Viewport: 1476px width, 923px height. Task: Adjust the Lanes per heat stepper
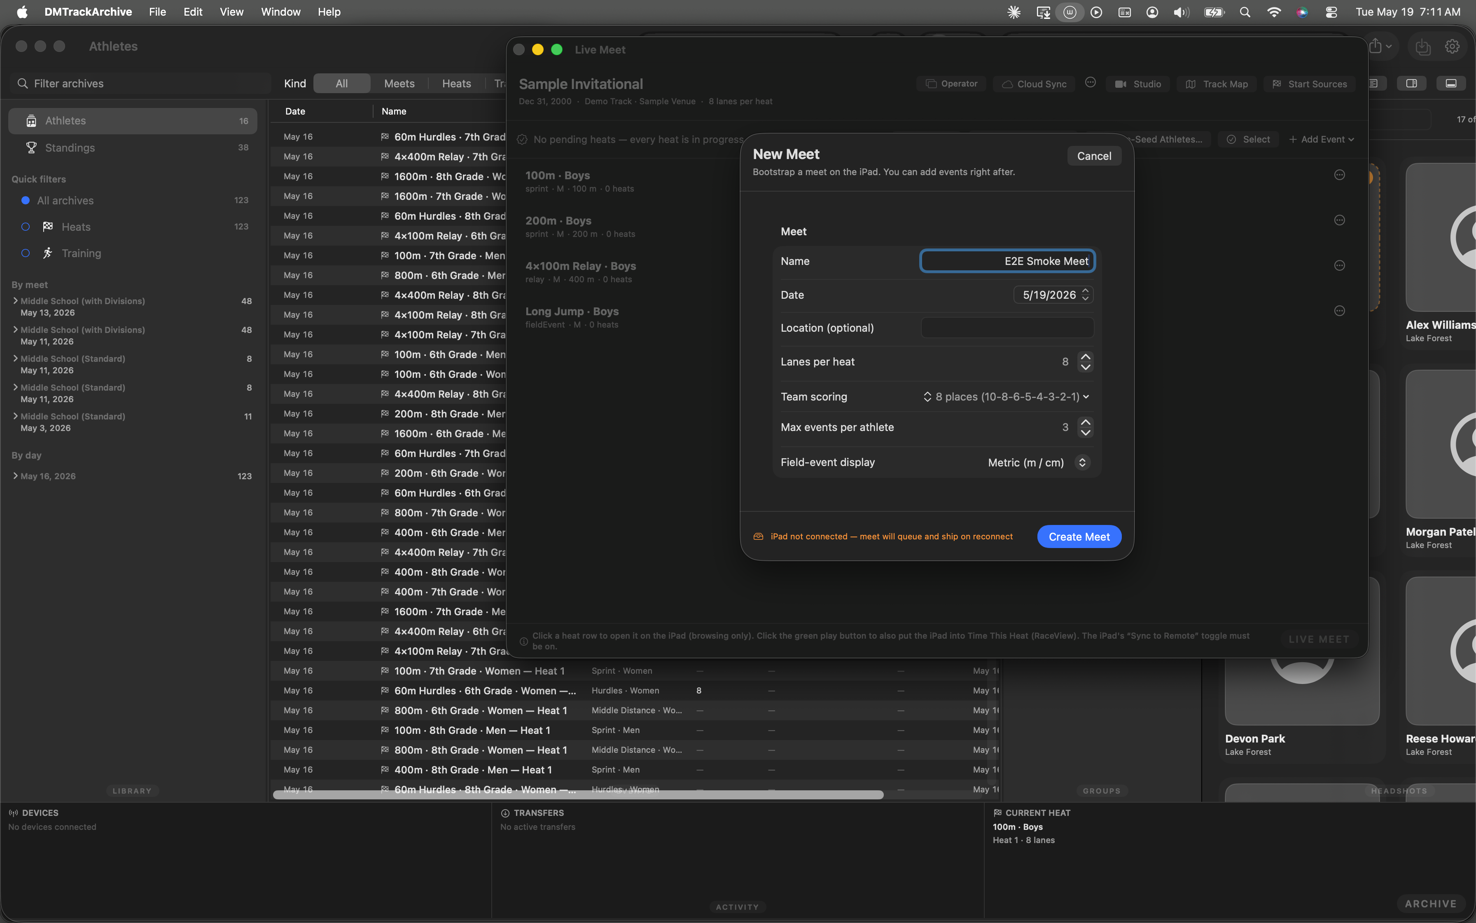[x=1085, y=362]
